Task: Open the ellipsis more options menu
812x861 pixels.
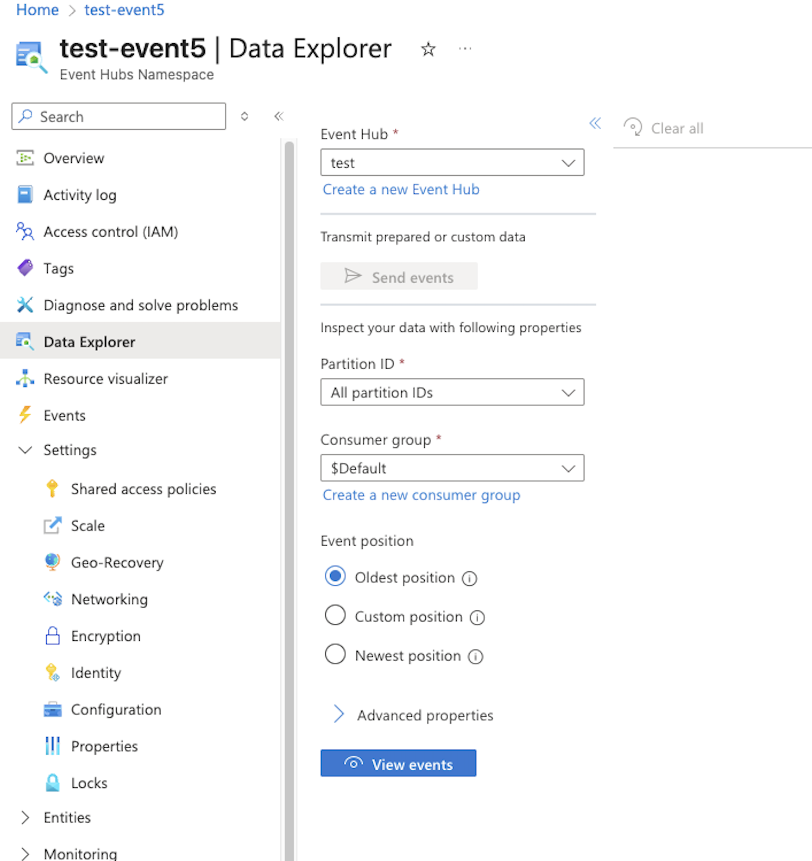Action: click(464, 49)
